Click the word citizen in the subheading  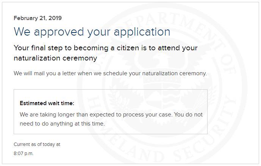click(128, 48)
